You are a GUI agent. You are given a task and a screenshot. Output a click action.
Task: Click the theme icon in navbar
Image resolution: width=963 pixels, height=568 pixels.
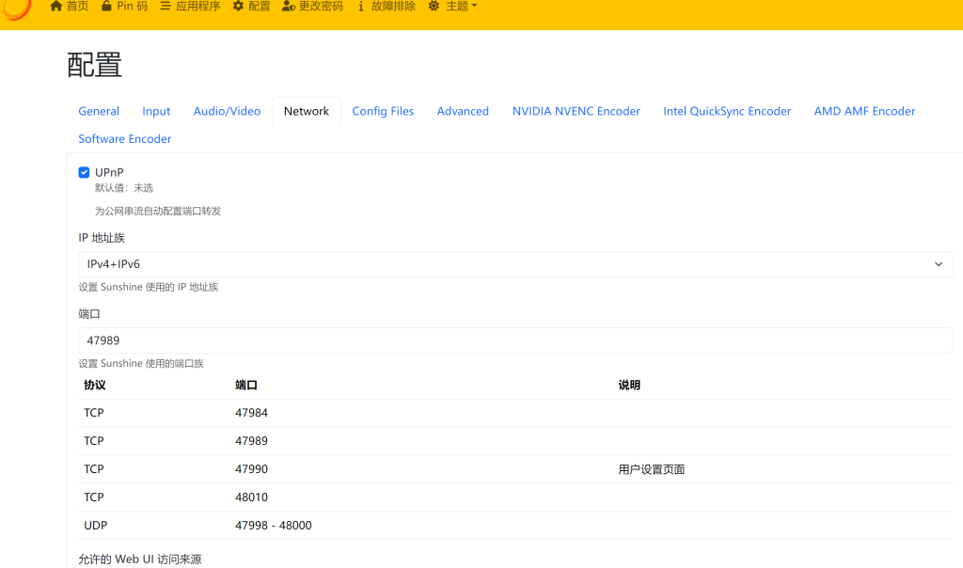point(434,7)
